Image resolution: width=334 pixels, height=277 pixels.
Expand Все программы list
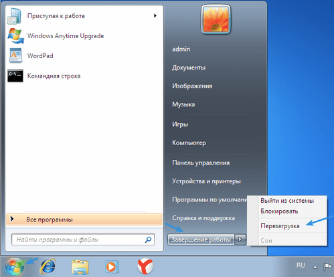coord(84,219)
